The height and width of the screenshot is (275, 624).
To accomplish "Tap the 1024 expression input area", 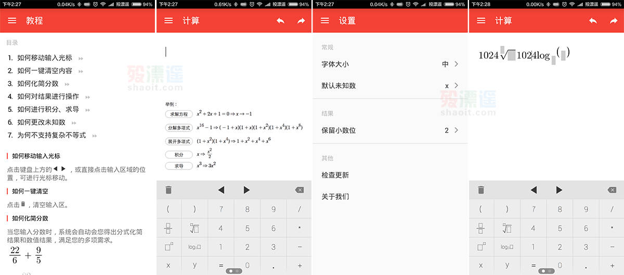I will 525,54.
